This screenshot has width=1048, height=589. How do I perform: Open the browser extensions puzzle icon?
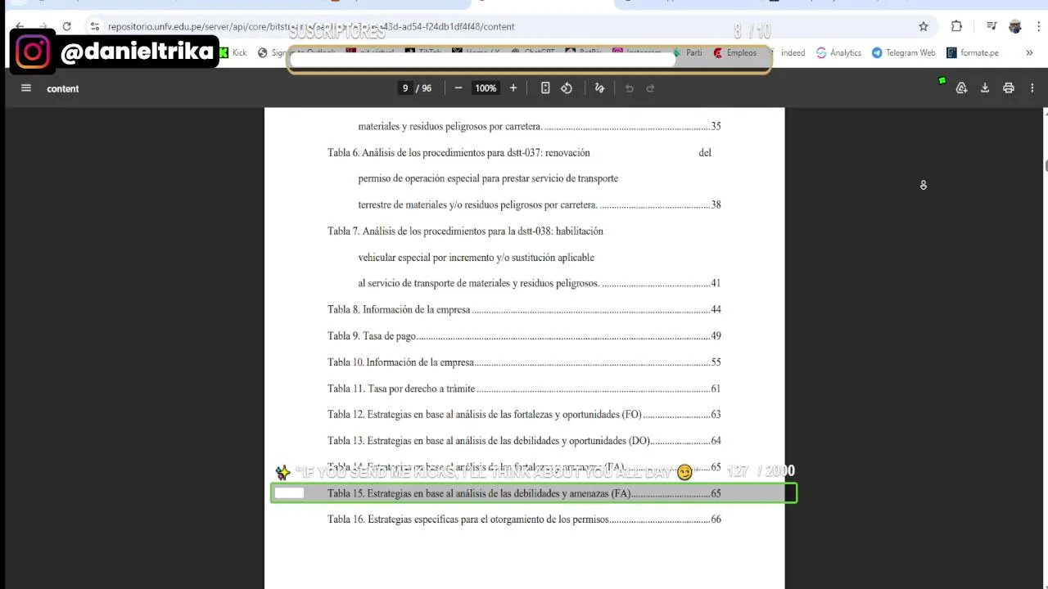point(956,26)
